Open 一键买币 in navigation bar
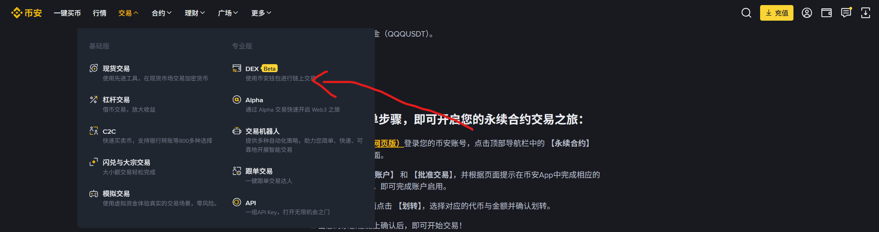The width and height of the screenshot is (879, 232). coord(67,13)
